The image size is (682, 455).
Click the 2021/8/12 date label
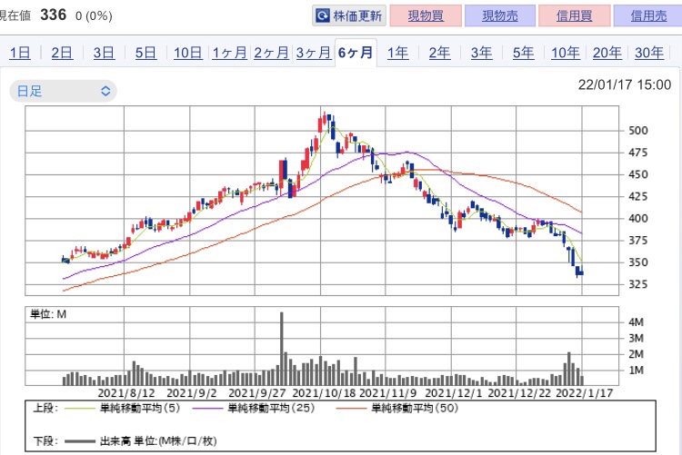[x=126, y=393]
